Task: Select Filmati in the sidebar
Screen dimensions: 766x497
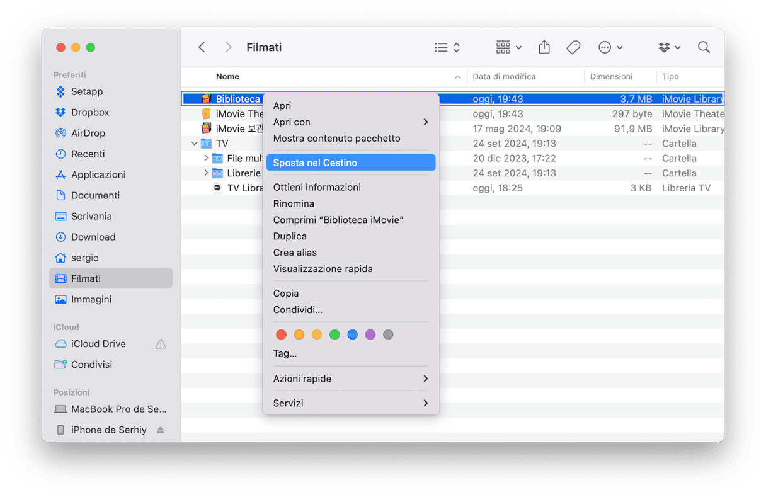Action: click(111, 278)
